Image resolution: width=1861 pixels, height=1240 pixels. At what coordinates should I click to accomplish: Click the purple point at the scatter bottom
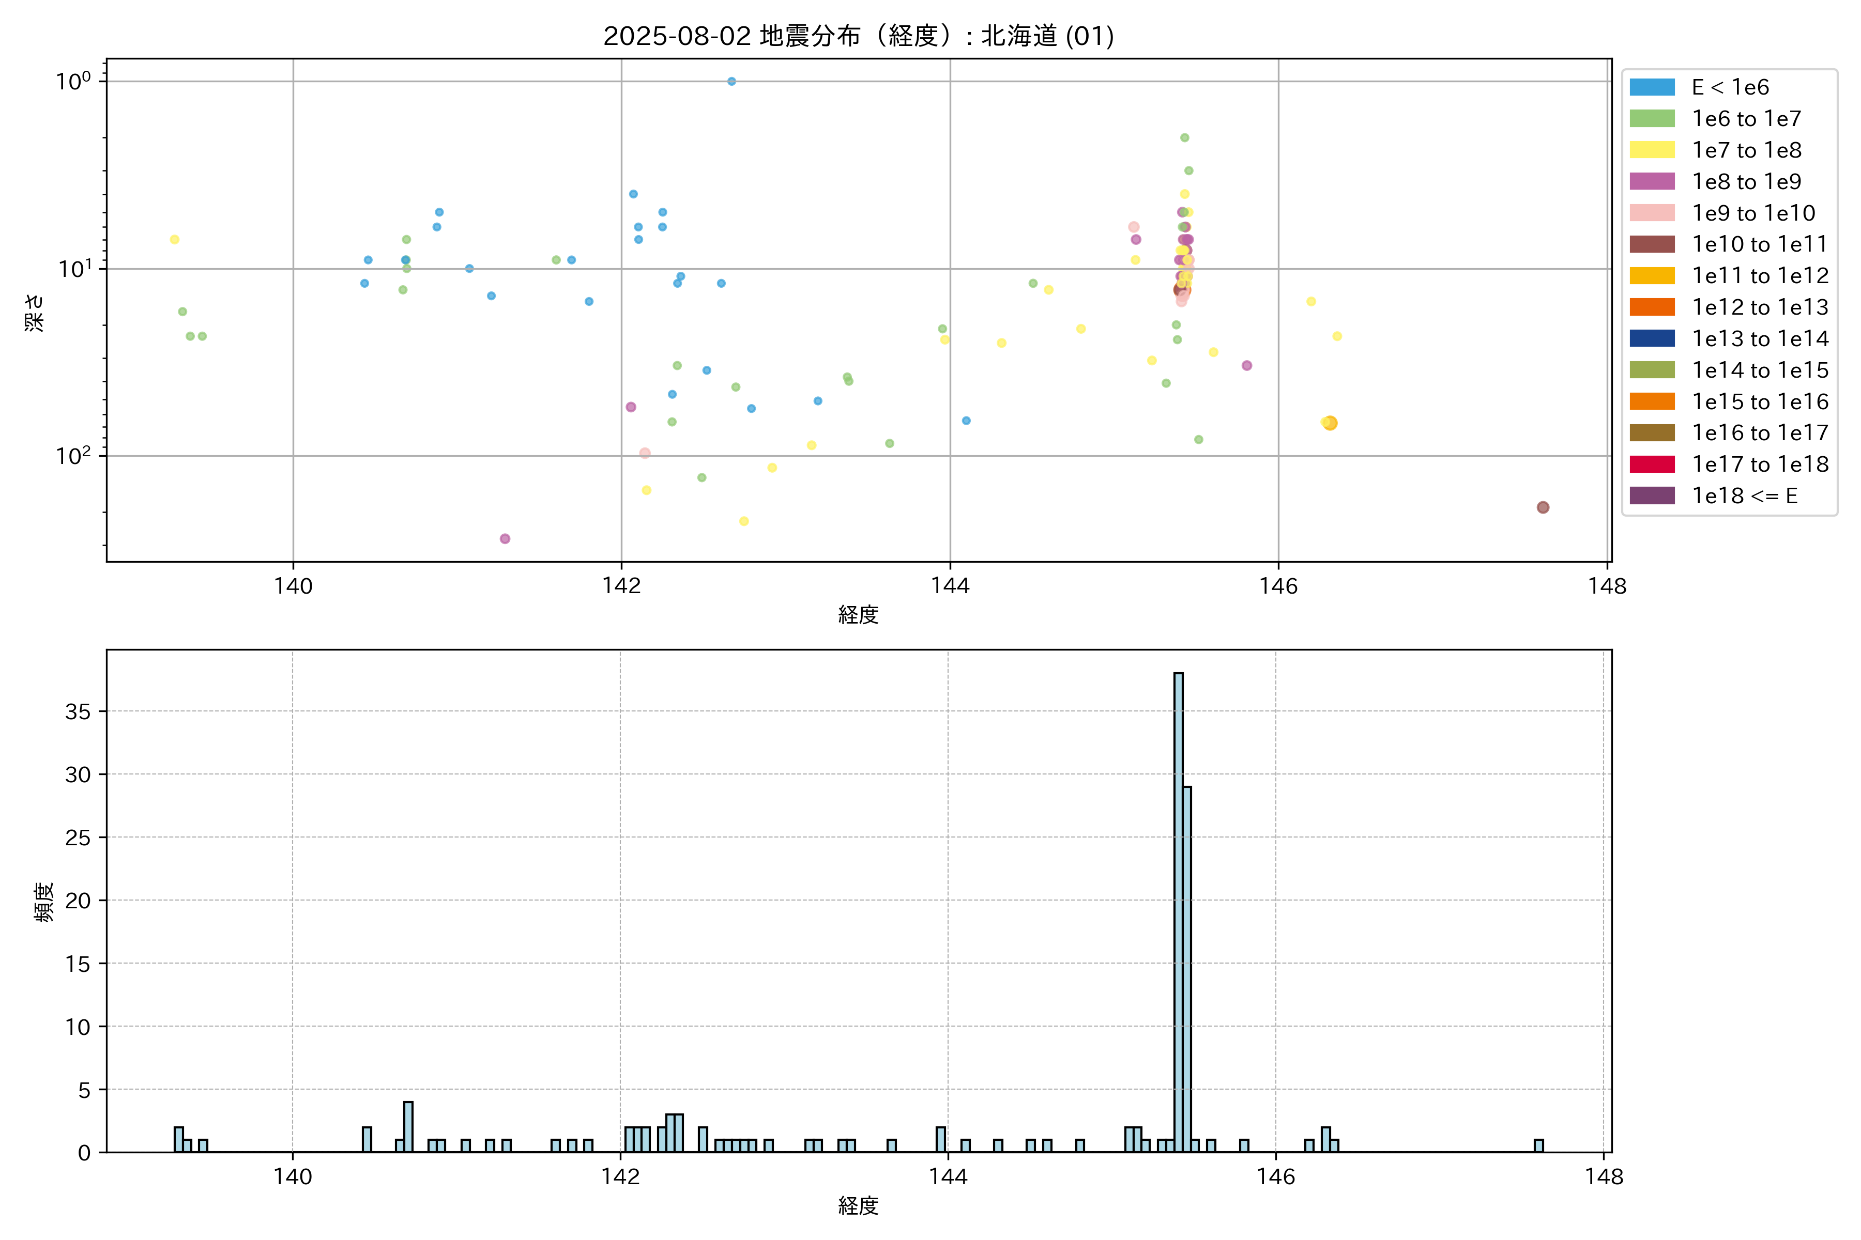coord(505,538)
